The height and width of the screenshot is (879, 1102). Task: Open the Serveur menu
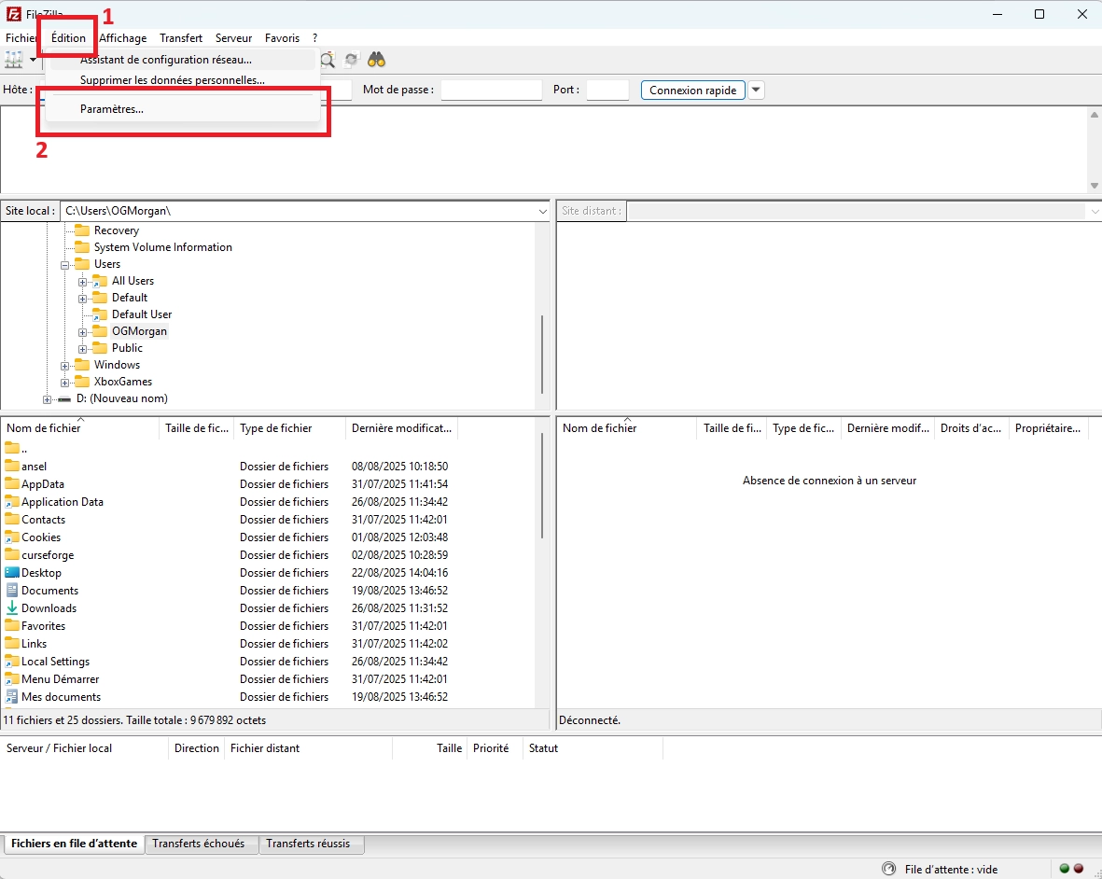(233, 38)
